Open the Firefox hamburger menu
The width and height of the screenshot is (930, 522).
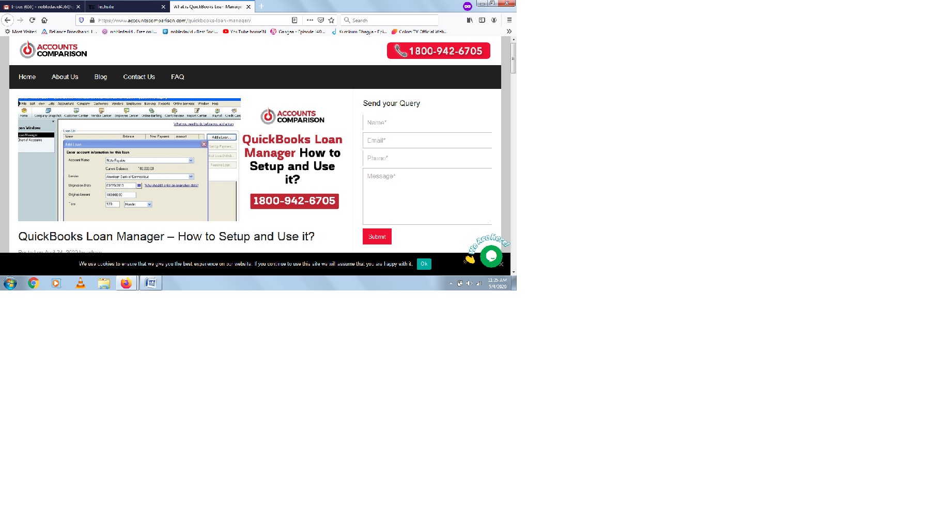click(x=509, y=20)
